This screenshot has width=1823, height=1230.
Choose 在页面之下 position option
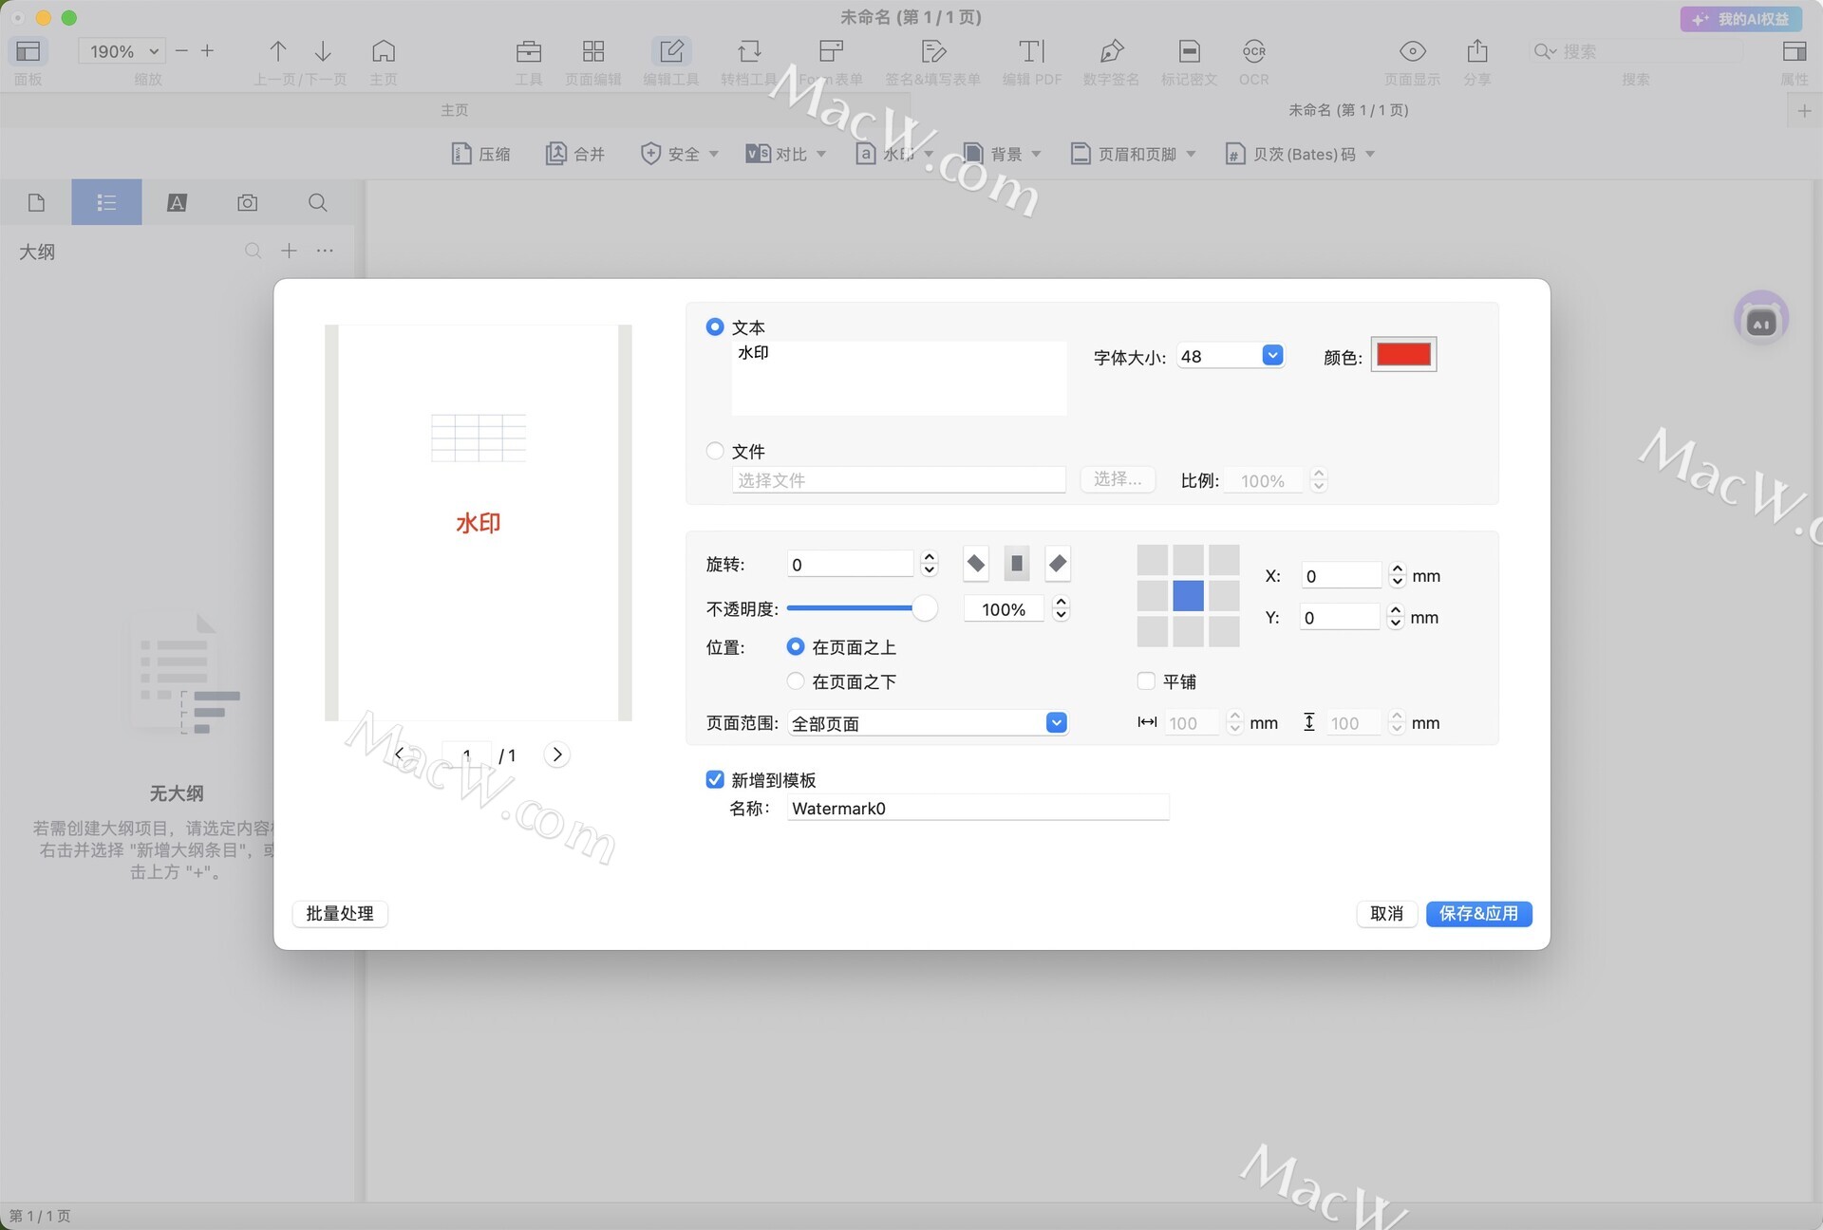click(796, 680)
